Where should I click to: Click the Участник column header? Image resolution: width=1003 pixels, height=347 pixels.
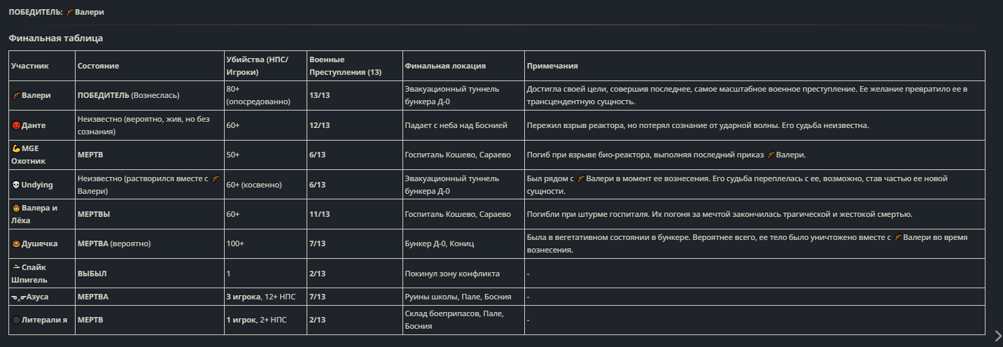coord(30,66)
